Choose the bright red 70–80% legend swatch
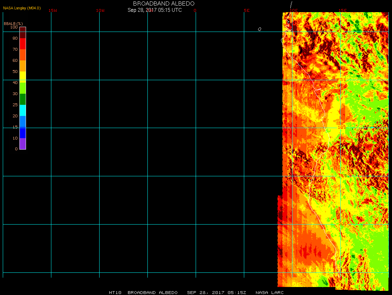 23,44
